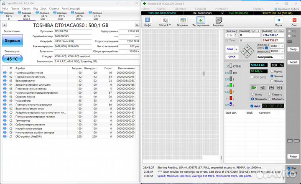Open the Редактор (editor) toolbar icon
This screenshot has width=301, height=184.
tap(218, 22)
